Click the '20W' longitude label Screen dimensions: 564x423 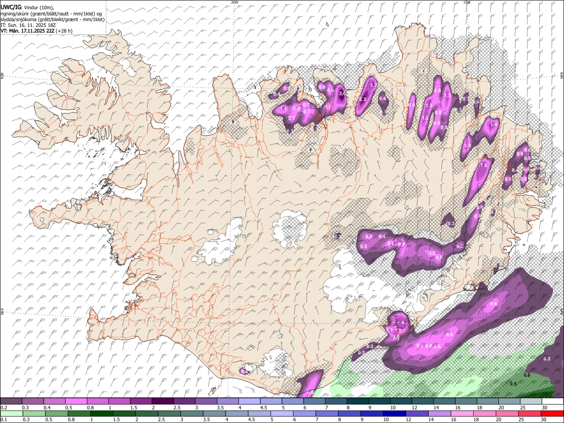234,2
